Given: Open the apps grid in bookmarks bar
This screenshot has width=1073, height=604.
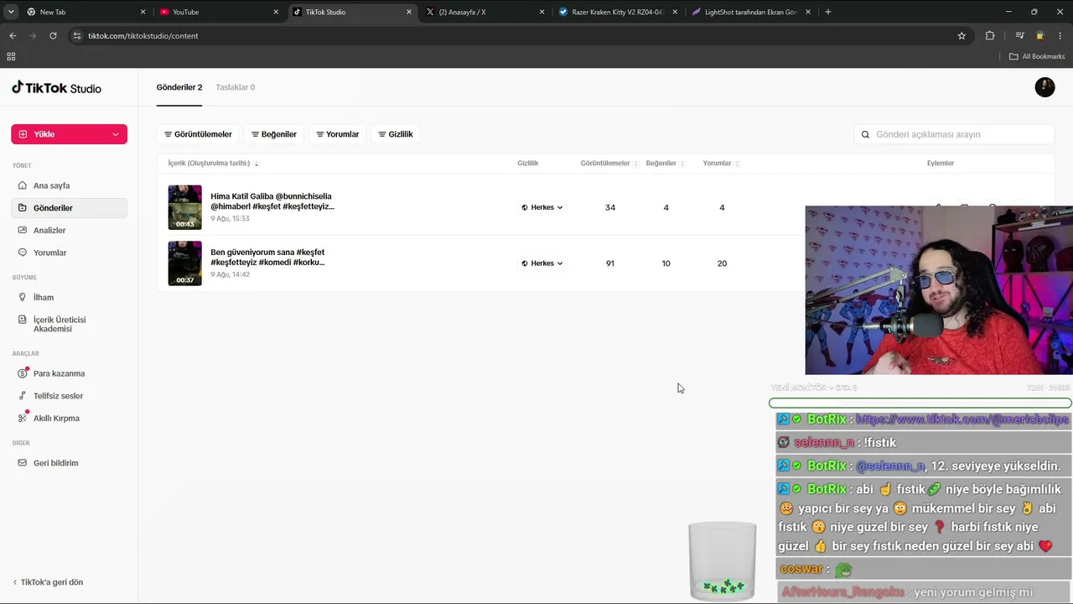Looking at the screenshot, I should [11, 56].
